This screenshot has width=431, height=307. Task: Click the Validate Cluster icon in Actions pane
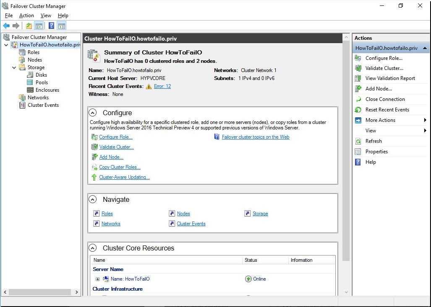(358, 68)
